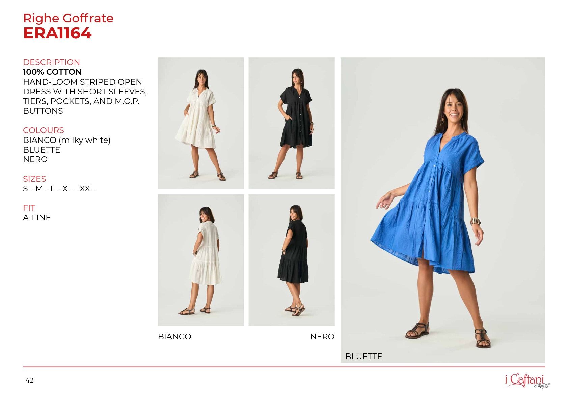Open the black dress front view photo

pos(292,123)
